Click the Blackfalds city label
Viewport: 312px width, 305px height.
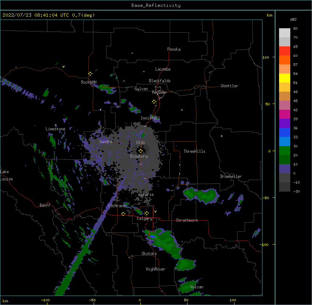click(x=160, y=81)
